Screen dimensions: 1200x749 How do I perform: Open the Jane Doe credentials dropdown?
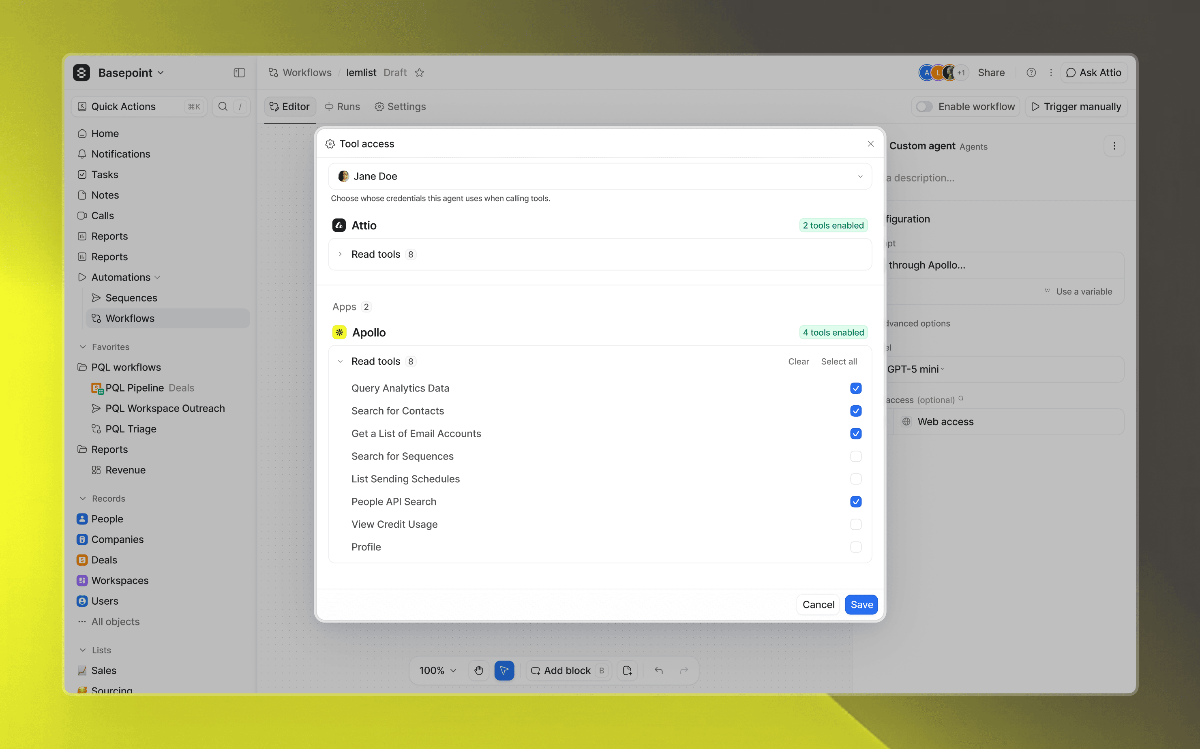(600, 176)
